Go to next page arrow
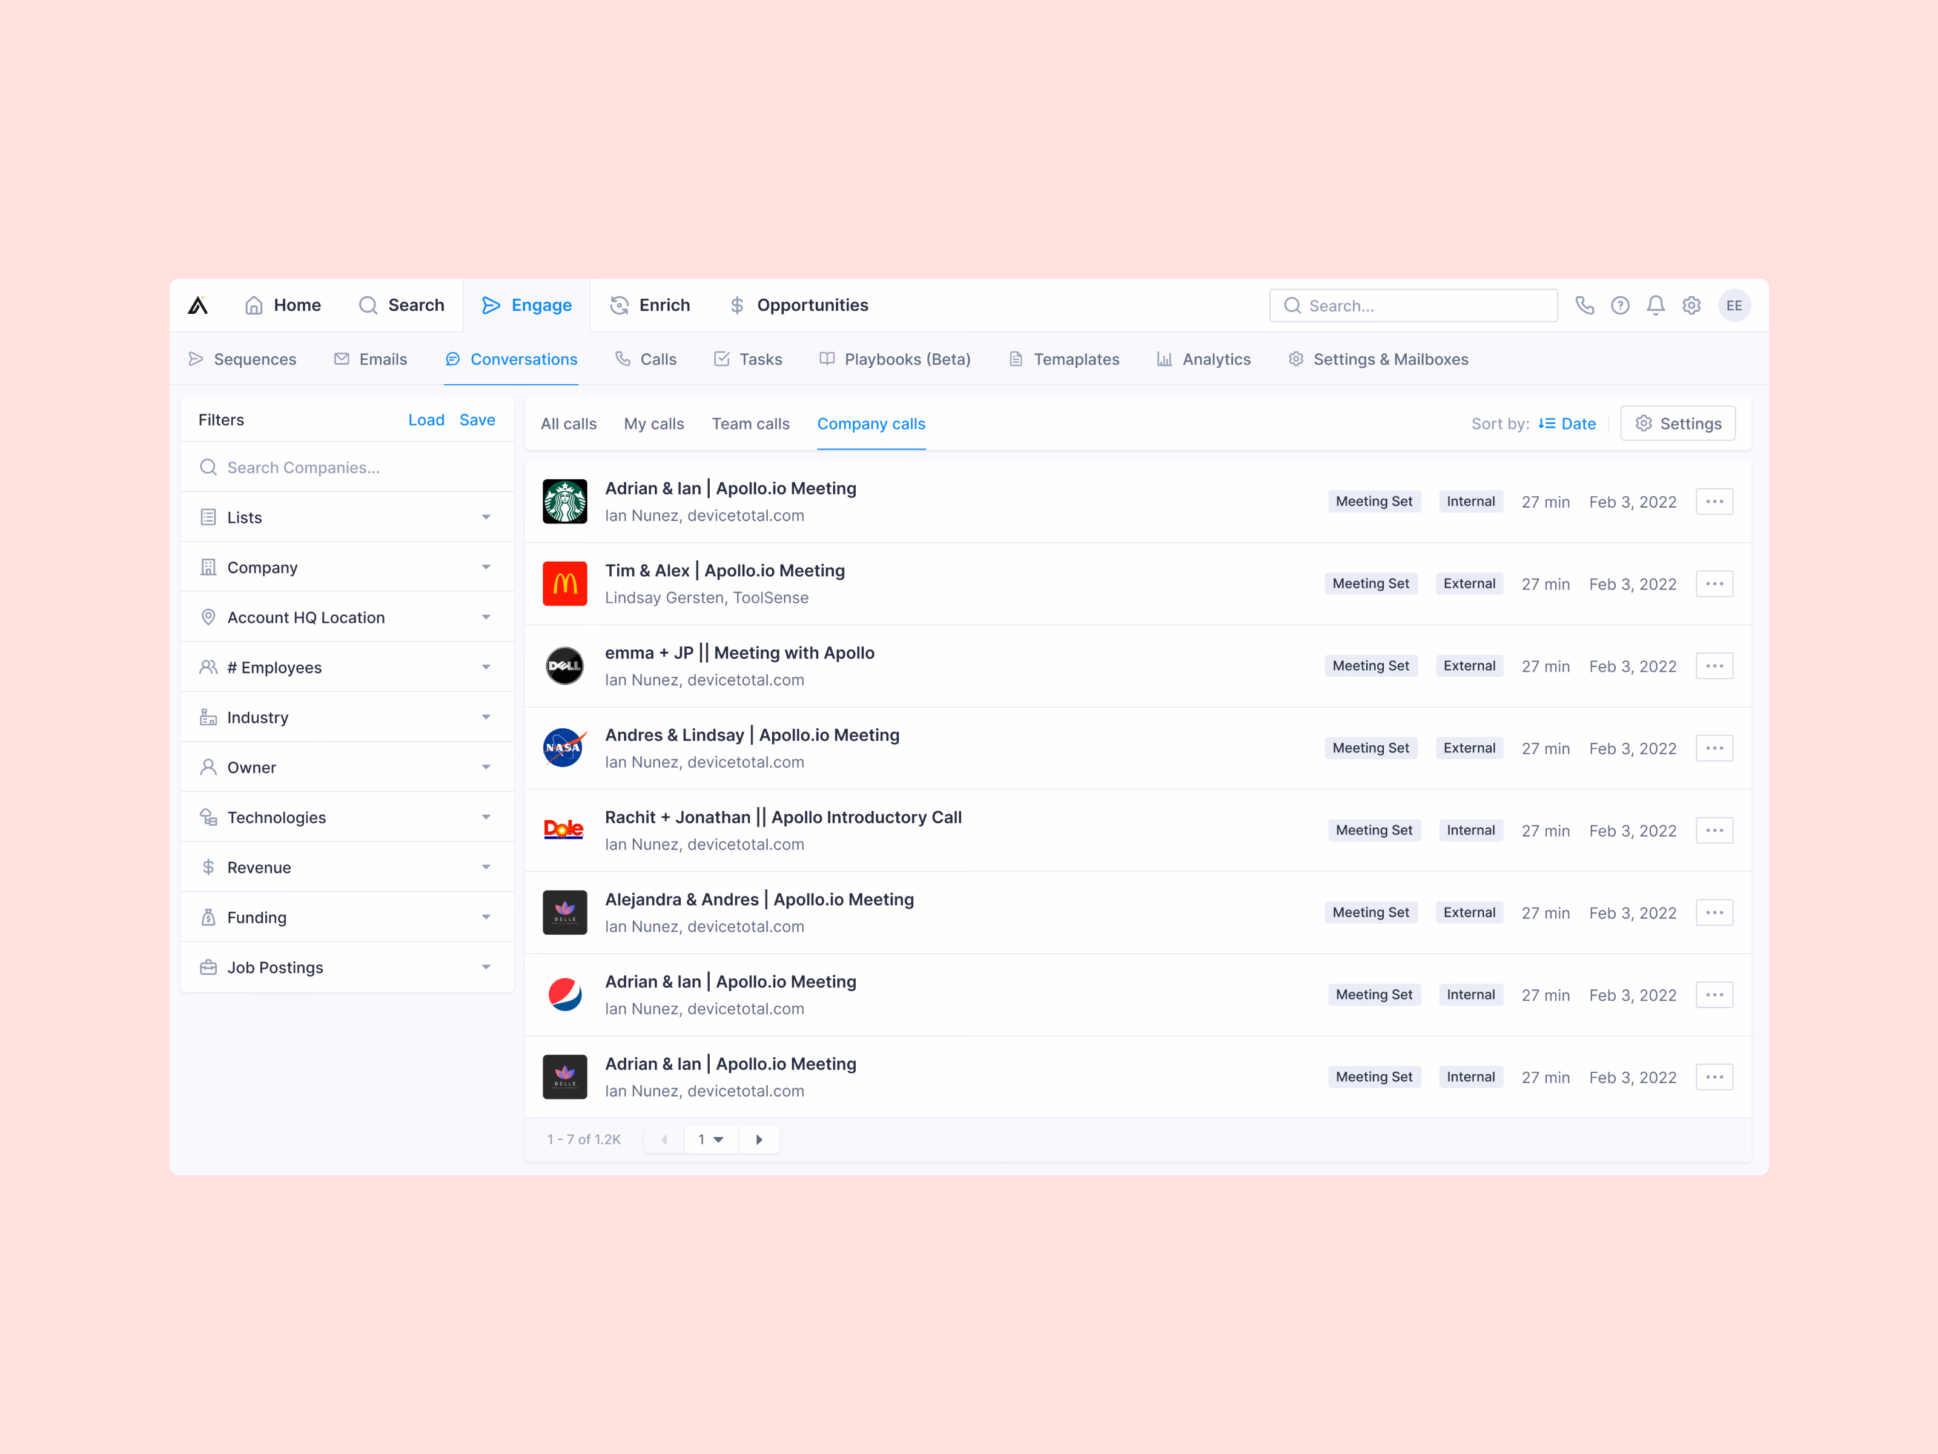 (x=759, y=1140)
